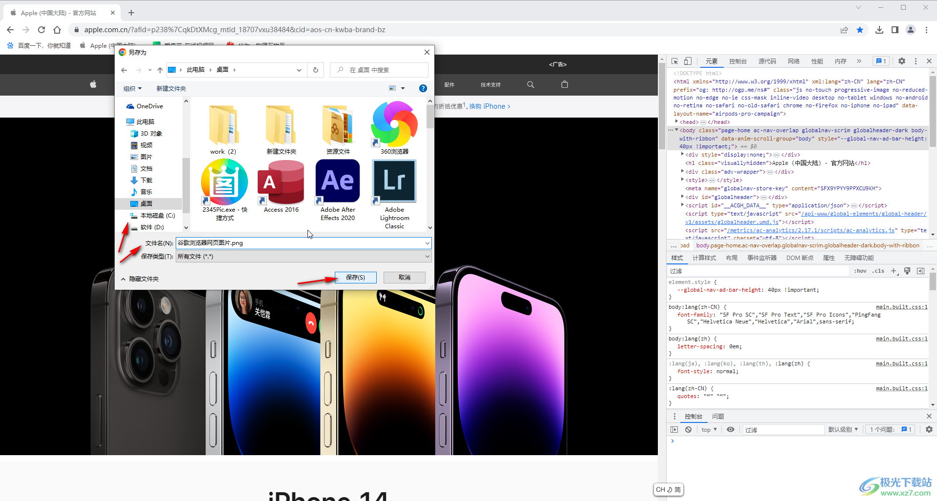
Task: Open Chrome downloads icon
Action: tap(879, 30)
